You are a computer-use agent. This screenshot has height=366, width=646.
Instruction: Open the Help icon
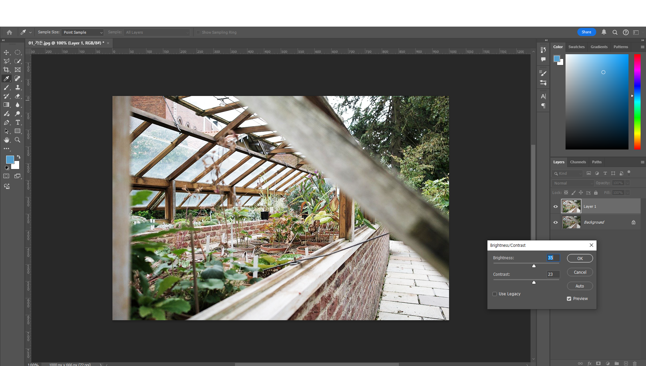tap(625, 32)
